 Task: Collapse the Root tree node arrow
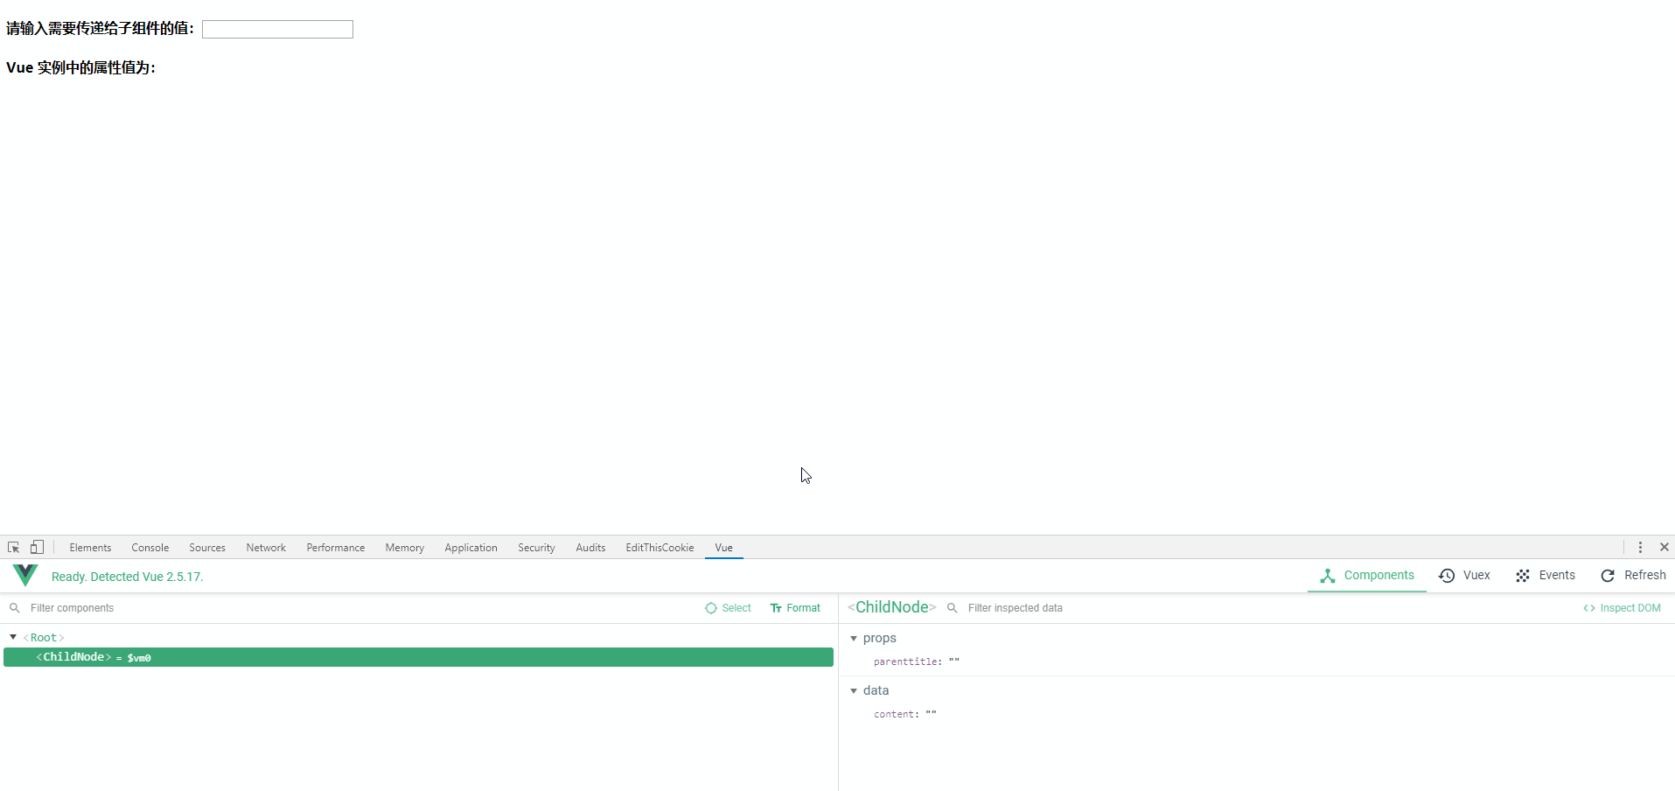13,637
